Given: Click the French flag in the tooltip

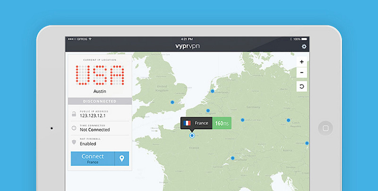Looking at the screenshot, I should coord(187,123).
